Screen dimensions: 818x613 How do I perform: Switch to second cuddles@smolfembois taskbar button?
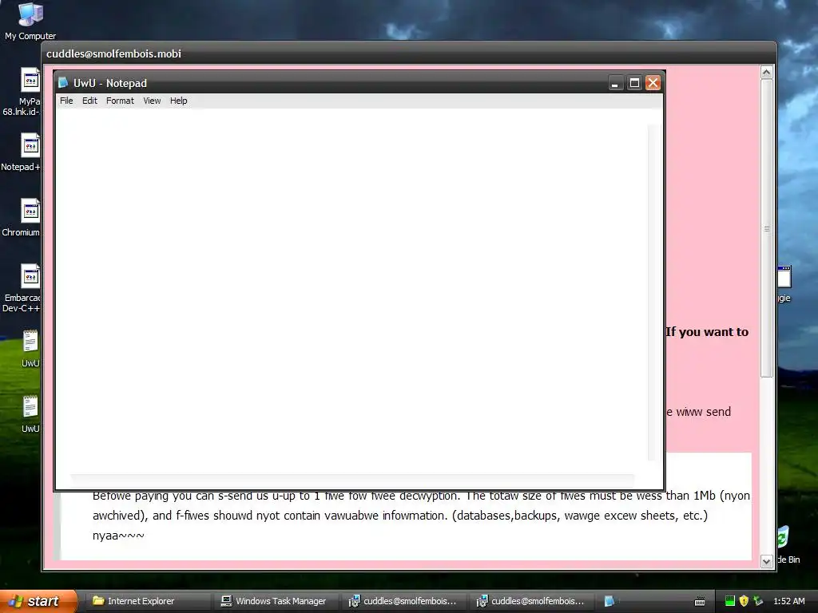pos(530,601)
